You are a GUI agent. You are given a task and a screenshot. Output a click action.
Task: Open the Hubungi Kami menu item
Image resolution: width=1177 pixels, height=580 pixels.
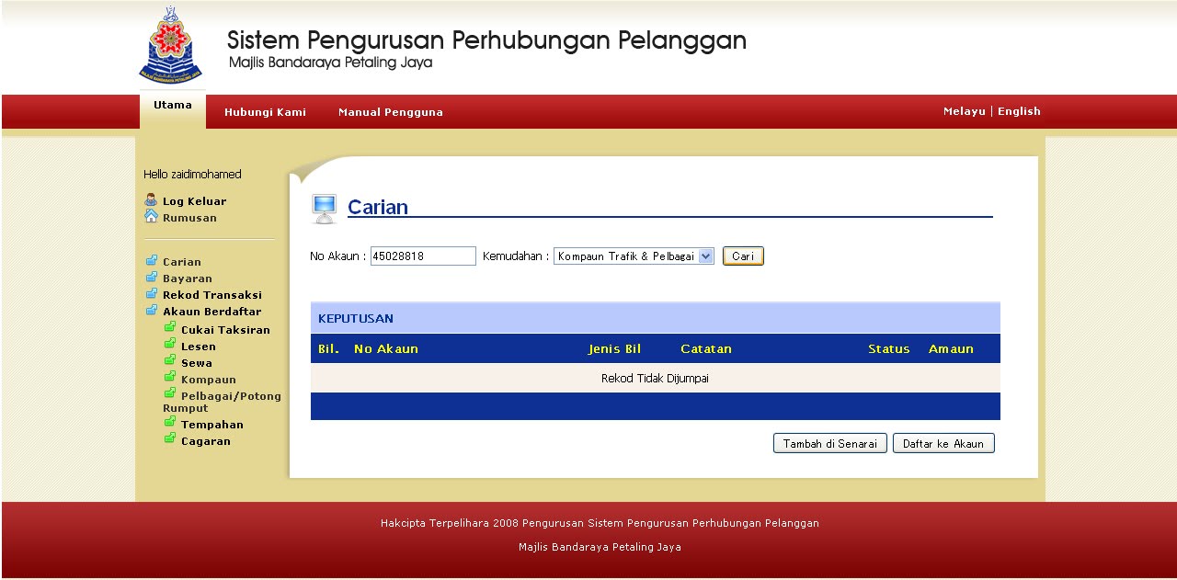point(265,112)
